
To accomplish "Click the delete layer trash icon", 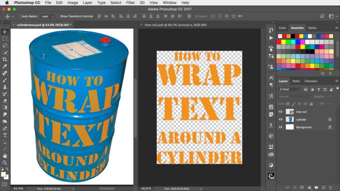I will point(331,187).
